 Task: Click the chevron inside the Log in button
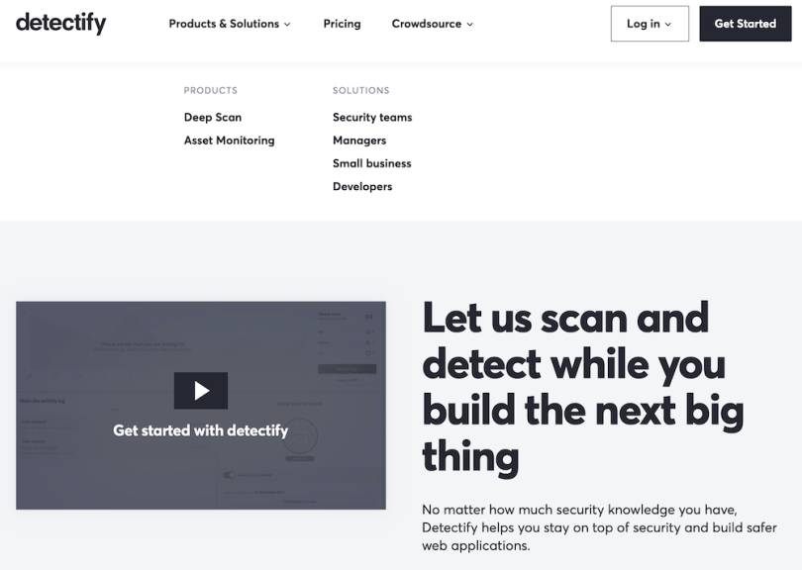[x=668, y=25]
